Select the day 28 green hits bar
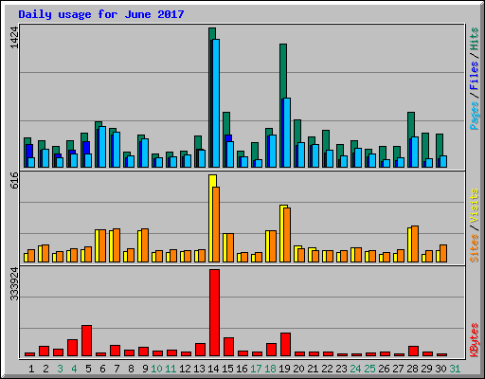 pyautogui.click(x=411, y=125)
